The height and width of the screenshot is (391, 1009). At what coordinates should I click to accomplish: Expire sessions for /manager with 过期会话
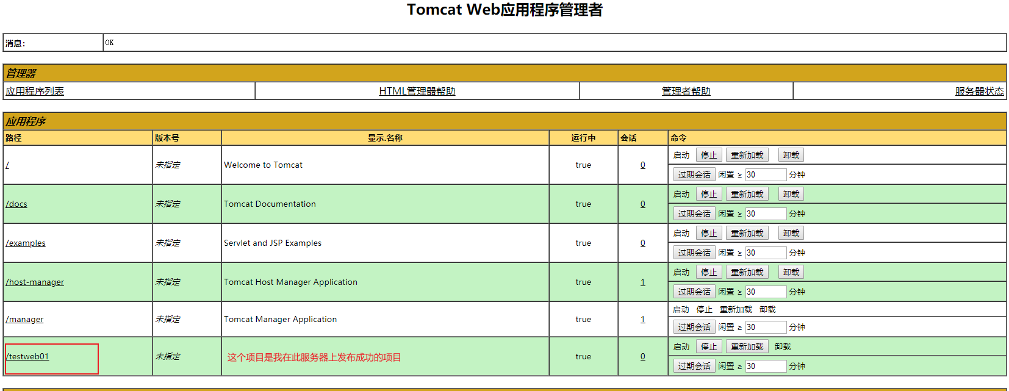pyautogui.click(x=694, y=327)
